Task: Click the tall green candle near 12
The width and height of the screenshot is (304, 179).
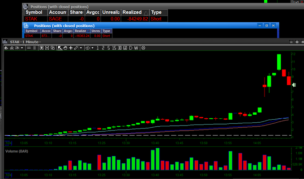Action: (x=279, y=62)
